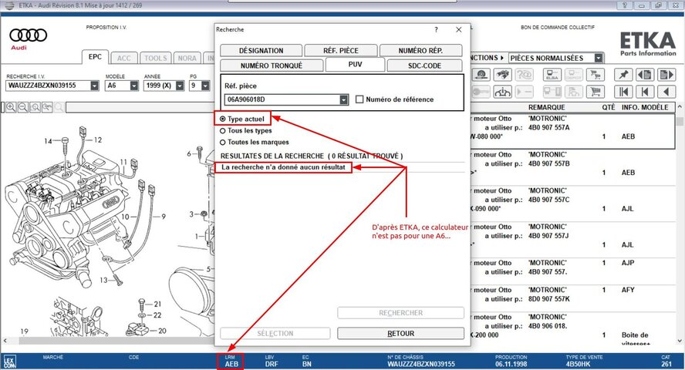
Task: Select the 'Toutes les marques' radio option
Action: (223, 142)
